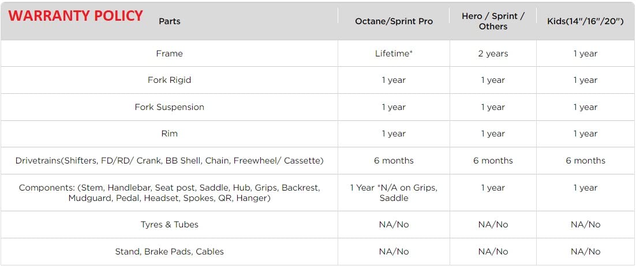The image size is (636, 266).
Task: Select the Drivetrains row description
Action: click(x=169, y=161)
